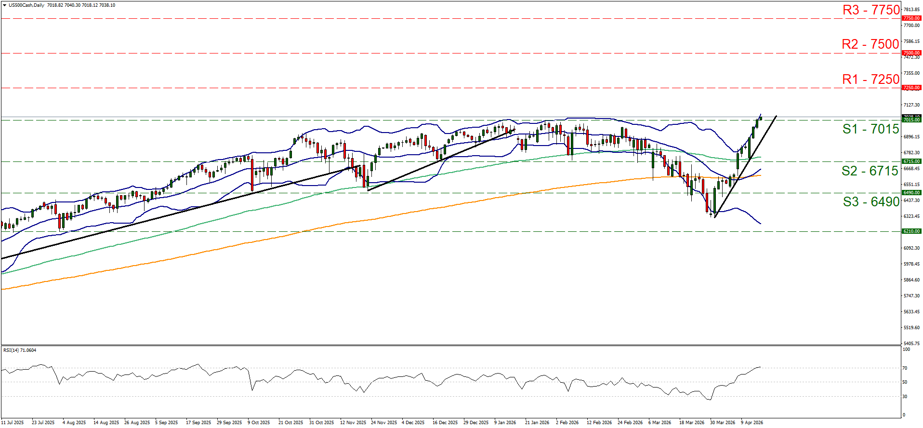Viewport: 923px width, 428px height.
Task: Click the 21 Jan 2026 date marker
Action: (x=537, y=423)
